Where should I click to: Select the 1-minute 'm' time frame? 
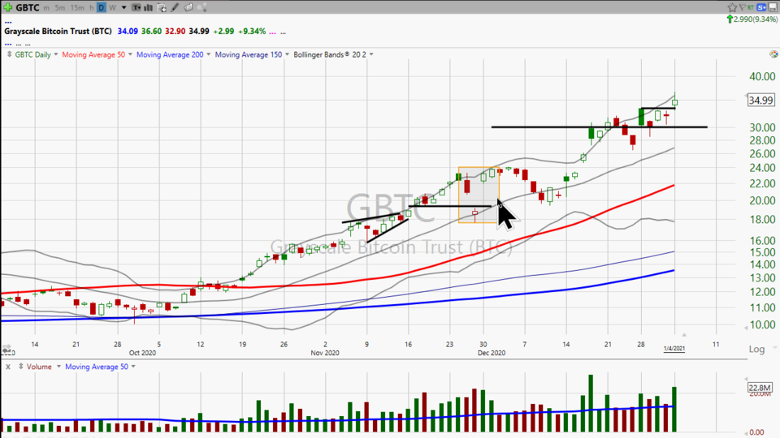click(46, 8)
